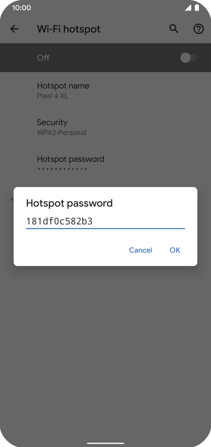Tap the Pixel 4 XL subtitle text

click(52, 96)
